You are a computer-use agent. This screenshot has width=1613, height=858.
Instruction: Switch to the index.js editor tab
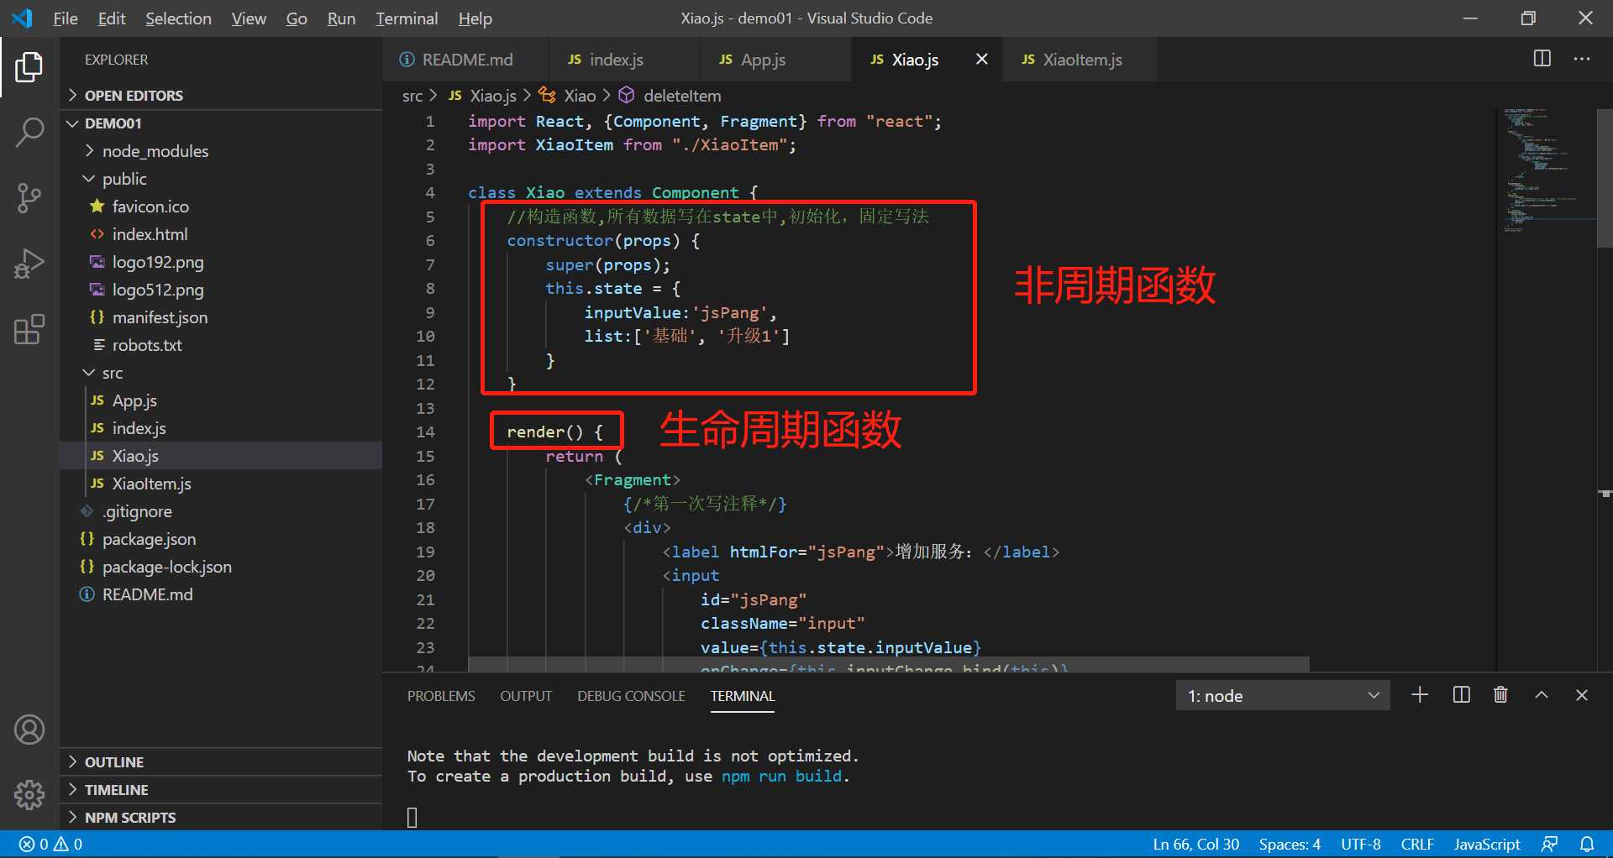pos(624,60)
